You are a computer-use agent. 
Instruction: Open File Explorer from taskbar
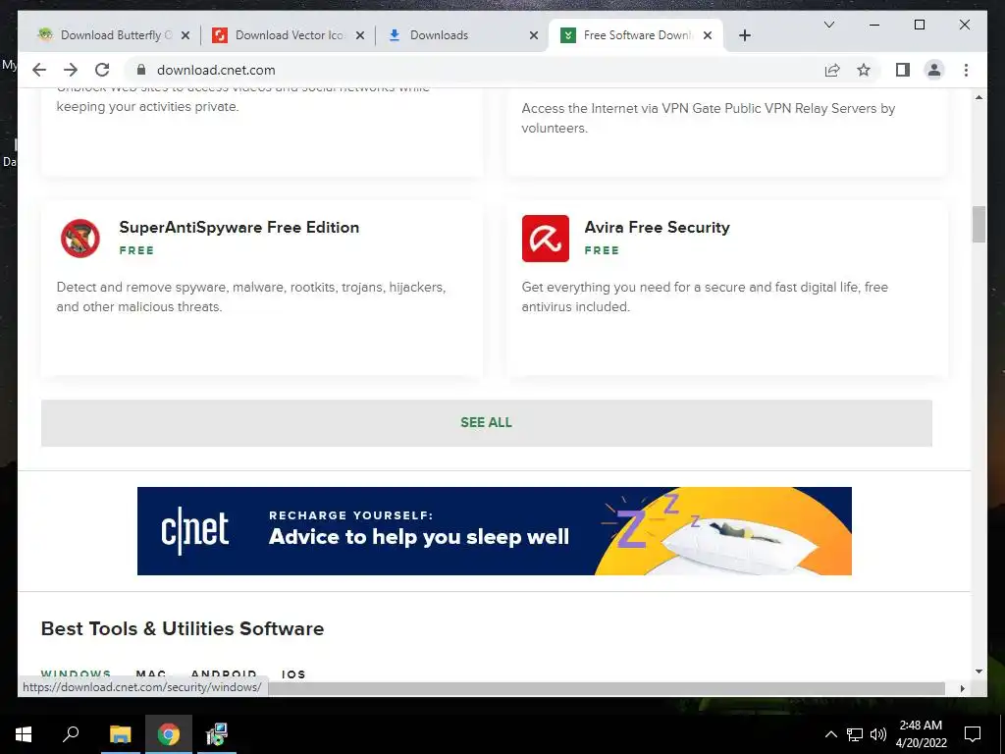(120, 734)
